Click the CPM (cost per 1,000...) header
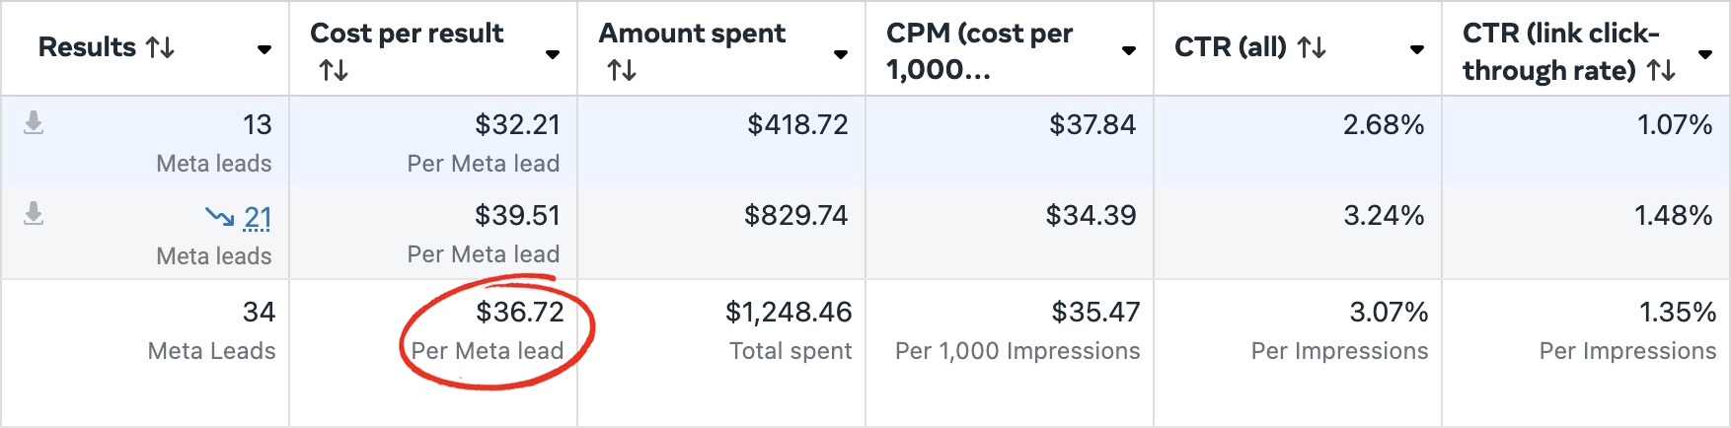 (979, 51)
